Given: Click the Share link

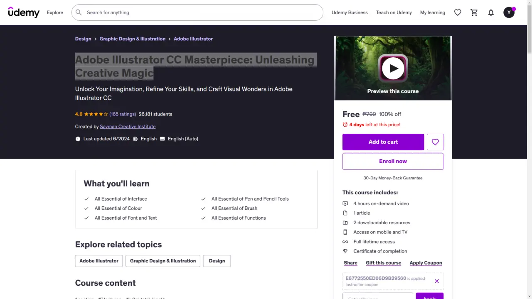Looking at the screenshot, I should tap(350, 263).
